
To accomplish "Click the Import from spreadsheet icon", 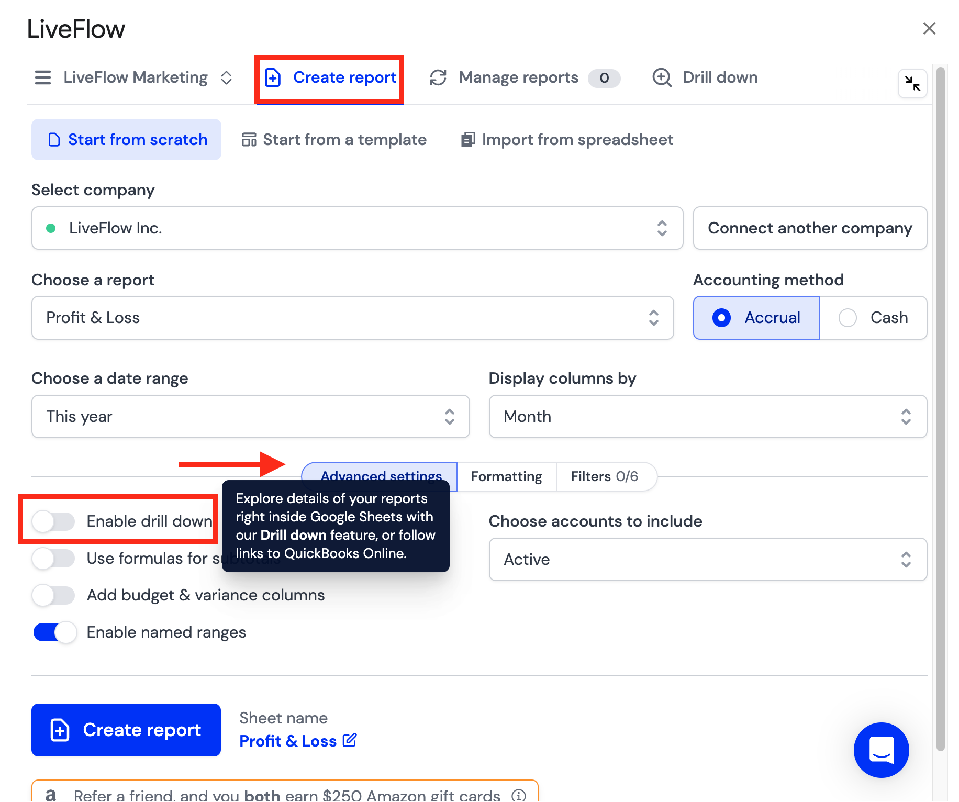I will [468, 140].
